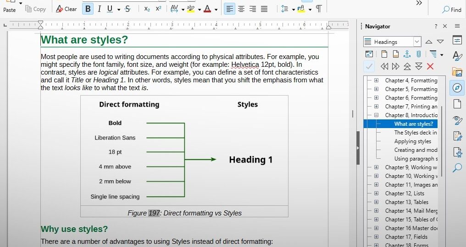
Task: Click the Heading Levels Shown icon
Action: 433,54
